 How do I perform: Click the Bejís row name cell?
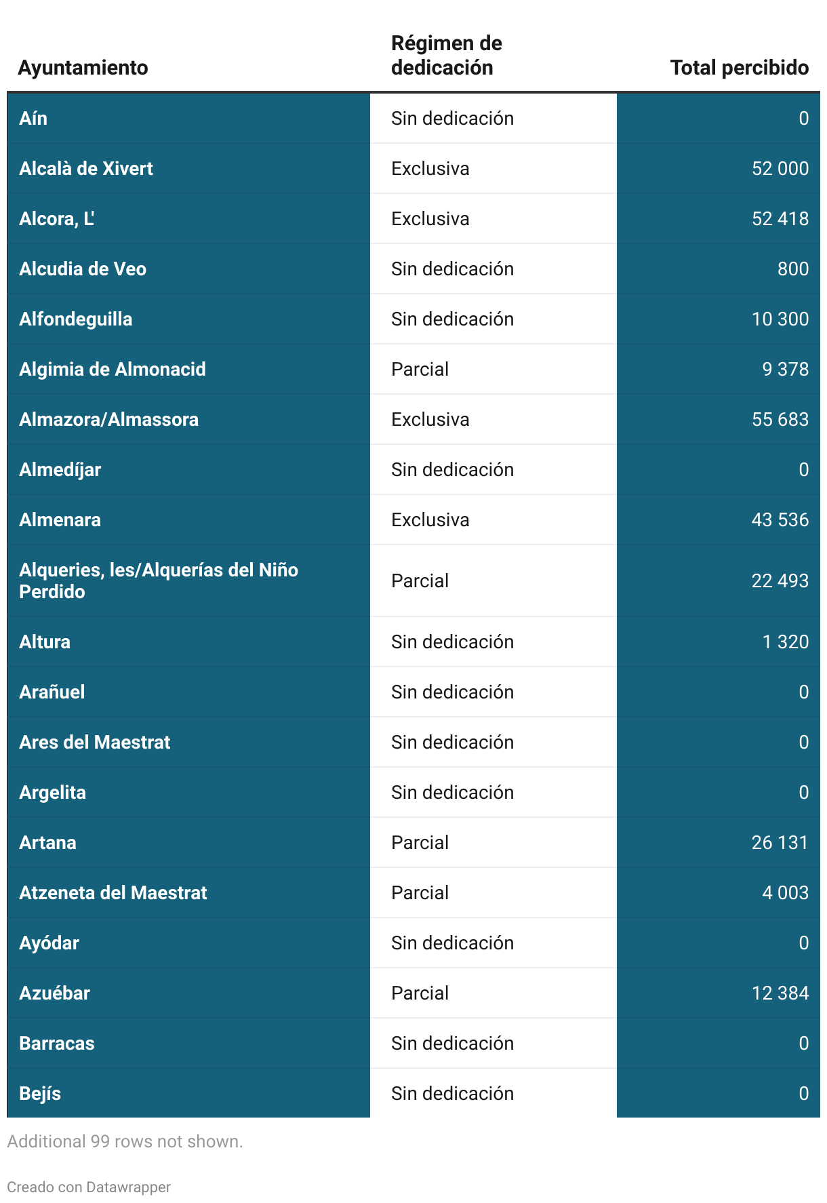point(188,1093)
